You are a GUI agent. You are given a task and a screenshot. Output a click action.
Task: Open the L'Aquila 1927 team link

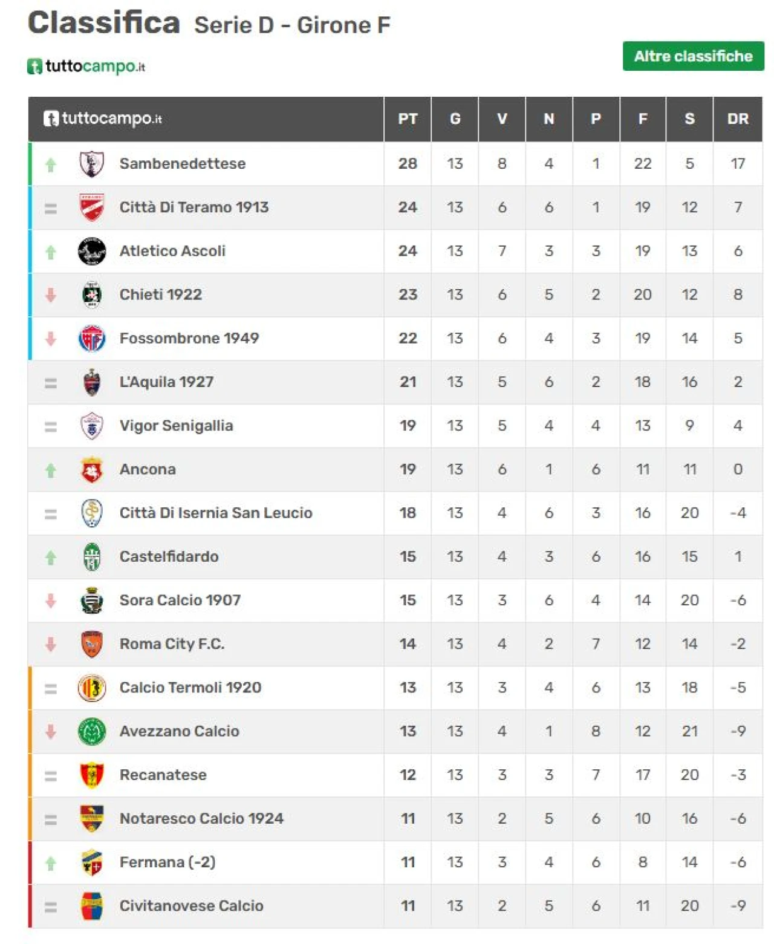tap(166, 382)
